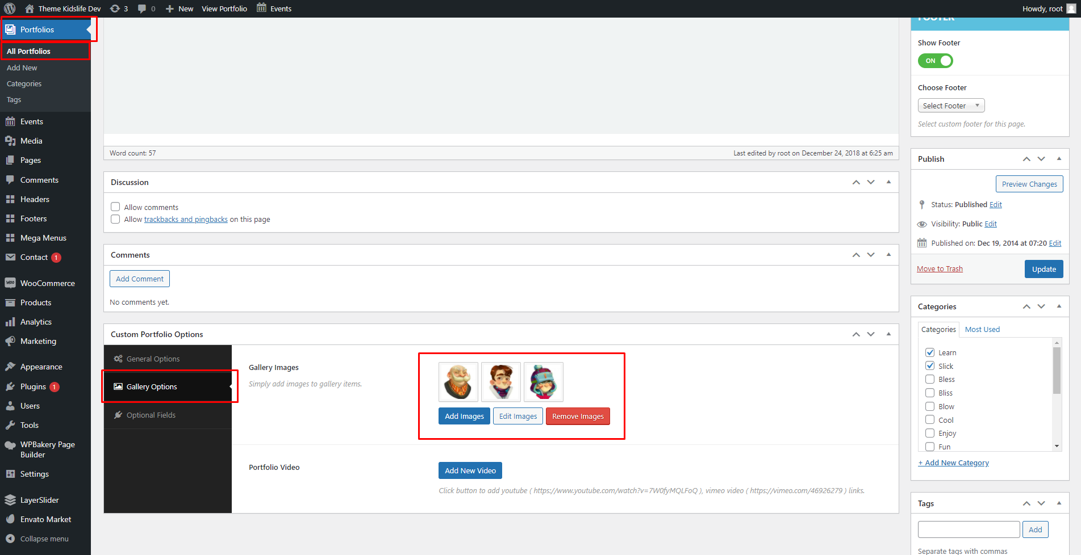Check the Blow category
This screenshot has width=1081, height=555.
[930, 406]
